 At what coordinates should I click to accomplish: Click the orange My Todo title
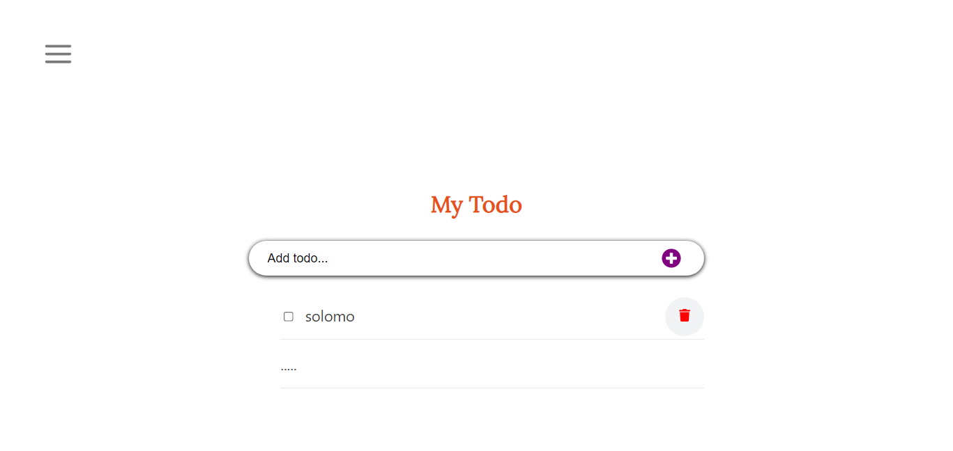476,205
